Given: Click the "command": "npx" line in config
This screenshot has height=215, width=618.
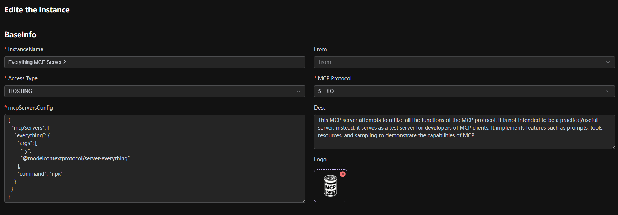Looking at the screenshot, I should click(x=41, y=174).
